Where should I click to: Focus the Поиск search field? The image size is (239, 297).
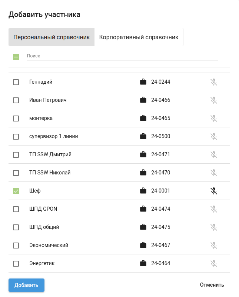[122, 56]
